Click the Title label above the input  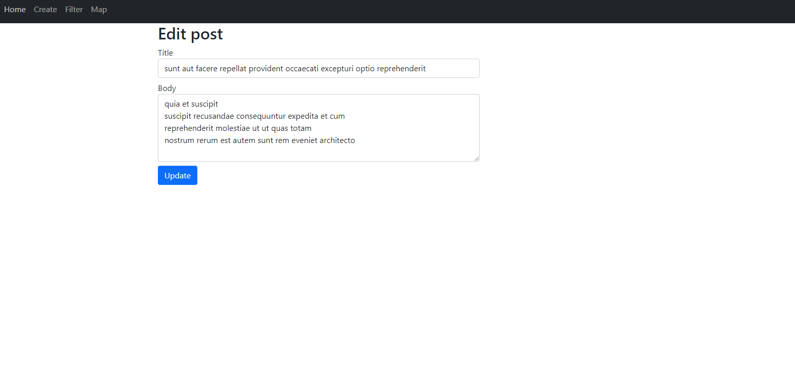pyautogui.click(x=165, y=53)
